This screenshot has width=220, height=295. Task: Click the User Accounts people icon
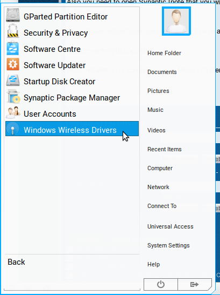click(x=13, y=113)
